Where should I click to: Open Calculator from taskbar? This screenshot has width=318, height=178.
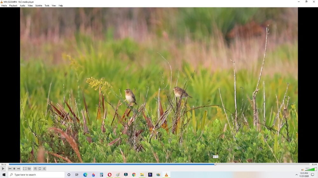[x=101, y=175]
